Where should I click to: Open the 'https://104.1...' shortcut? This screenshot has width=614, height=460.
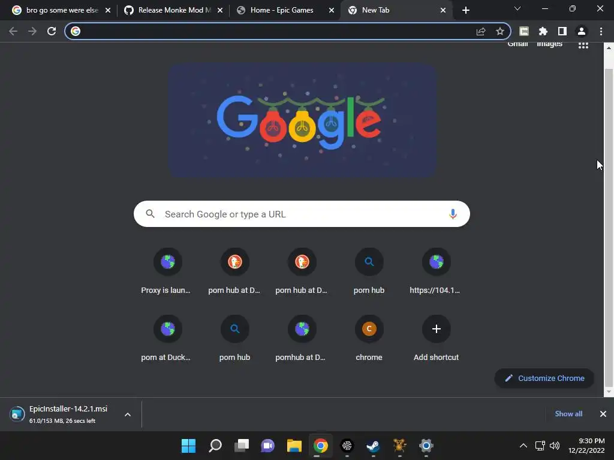click(437, 271)
